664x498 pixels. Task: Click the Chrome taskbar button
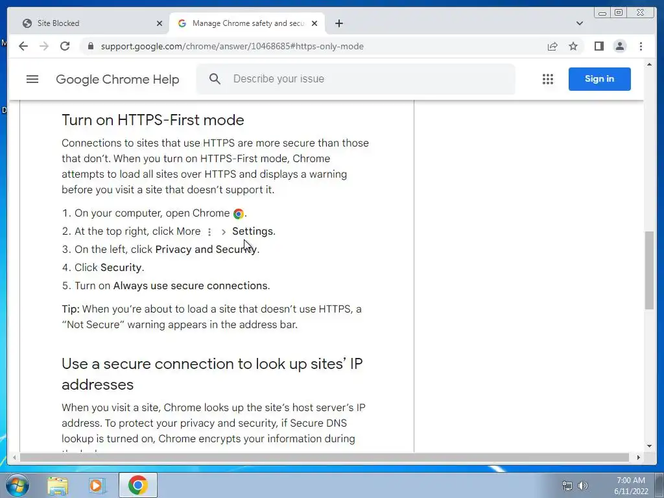(138, 485)
